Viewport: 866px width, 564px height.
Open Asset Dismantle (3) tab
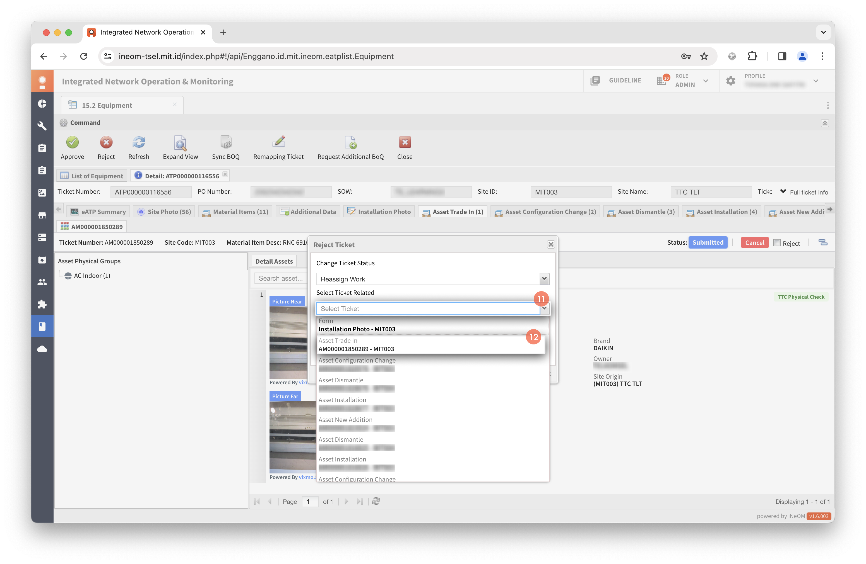641,211
